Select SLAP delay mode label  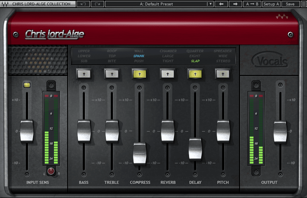tap(195, 61)
